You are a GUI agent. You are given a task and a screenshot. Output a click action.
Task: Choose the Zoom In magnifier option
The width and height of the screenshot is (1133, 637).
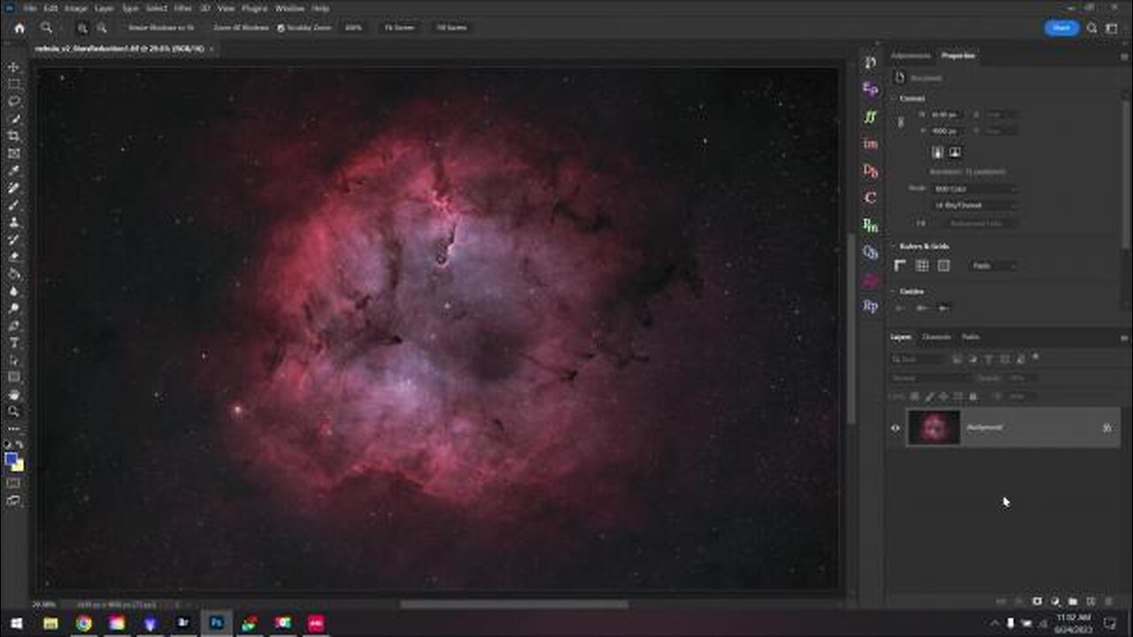point(82,27)
